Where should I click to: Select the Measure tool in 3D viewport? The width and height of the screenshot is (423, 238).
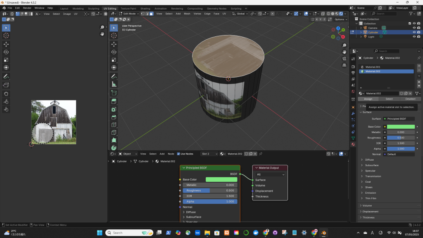(114, 84)
